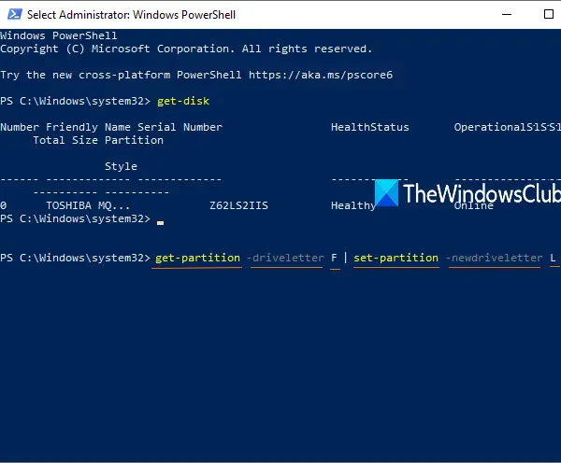Click the 'set-partition' command word
561x463 pixels.
coord(396,258)
